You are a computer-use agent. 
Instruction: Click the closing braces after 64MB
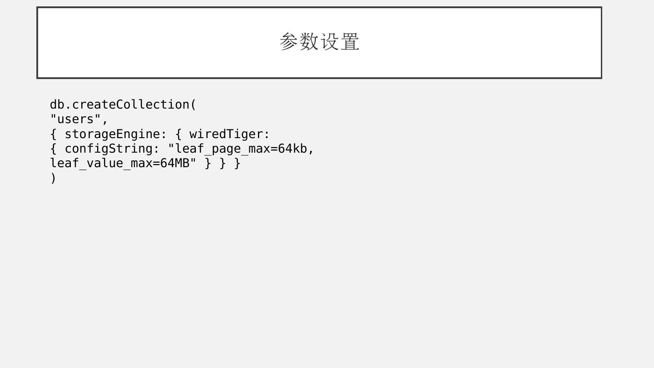pyautogui.click(x=223, y=163)
